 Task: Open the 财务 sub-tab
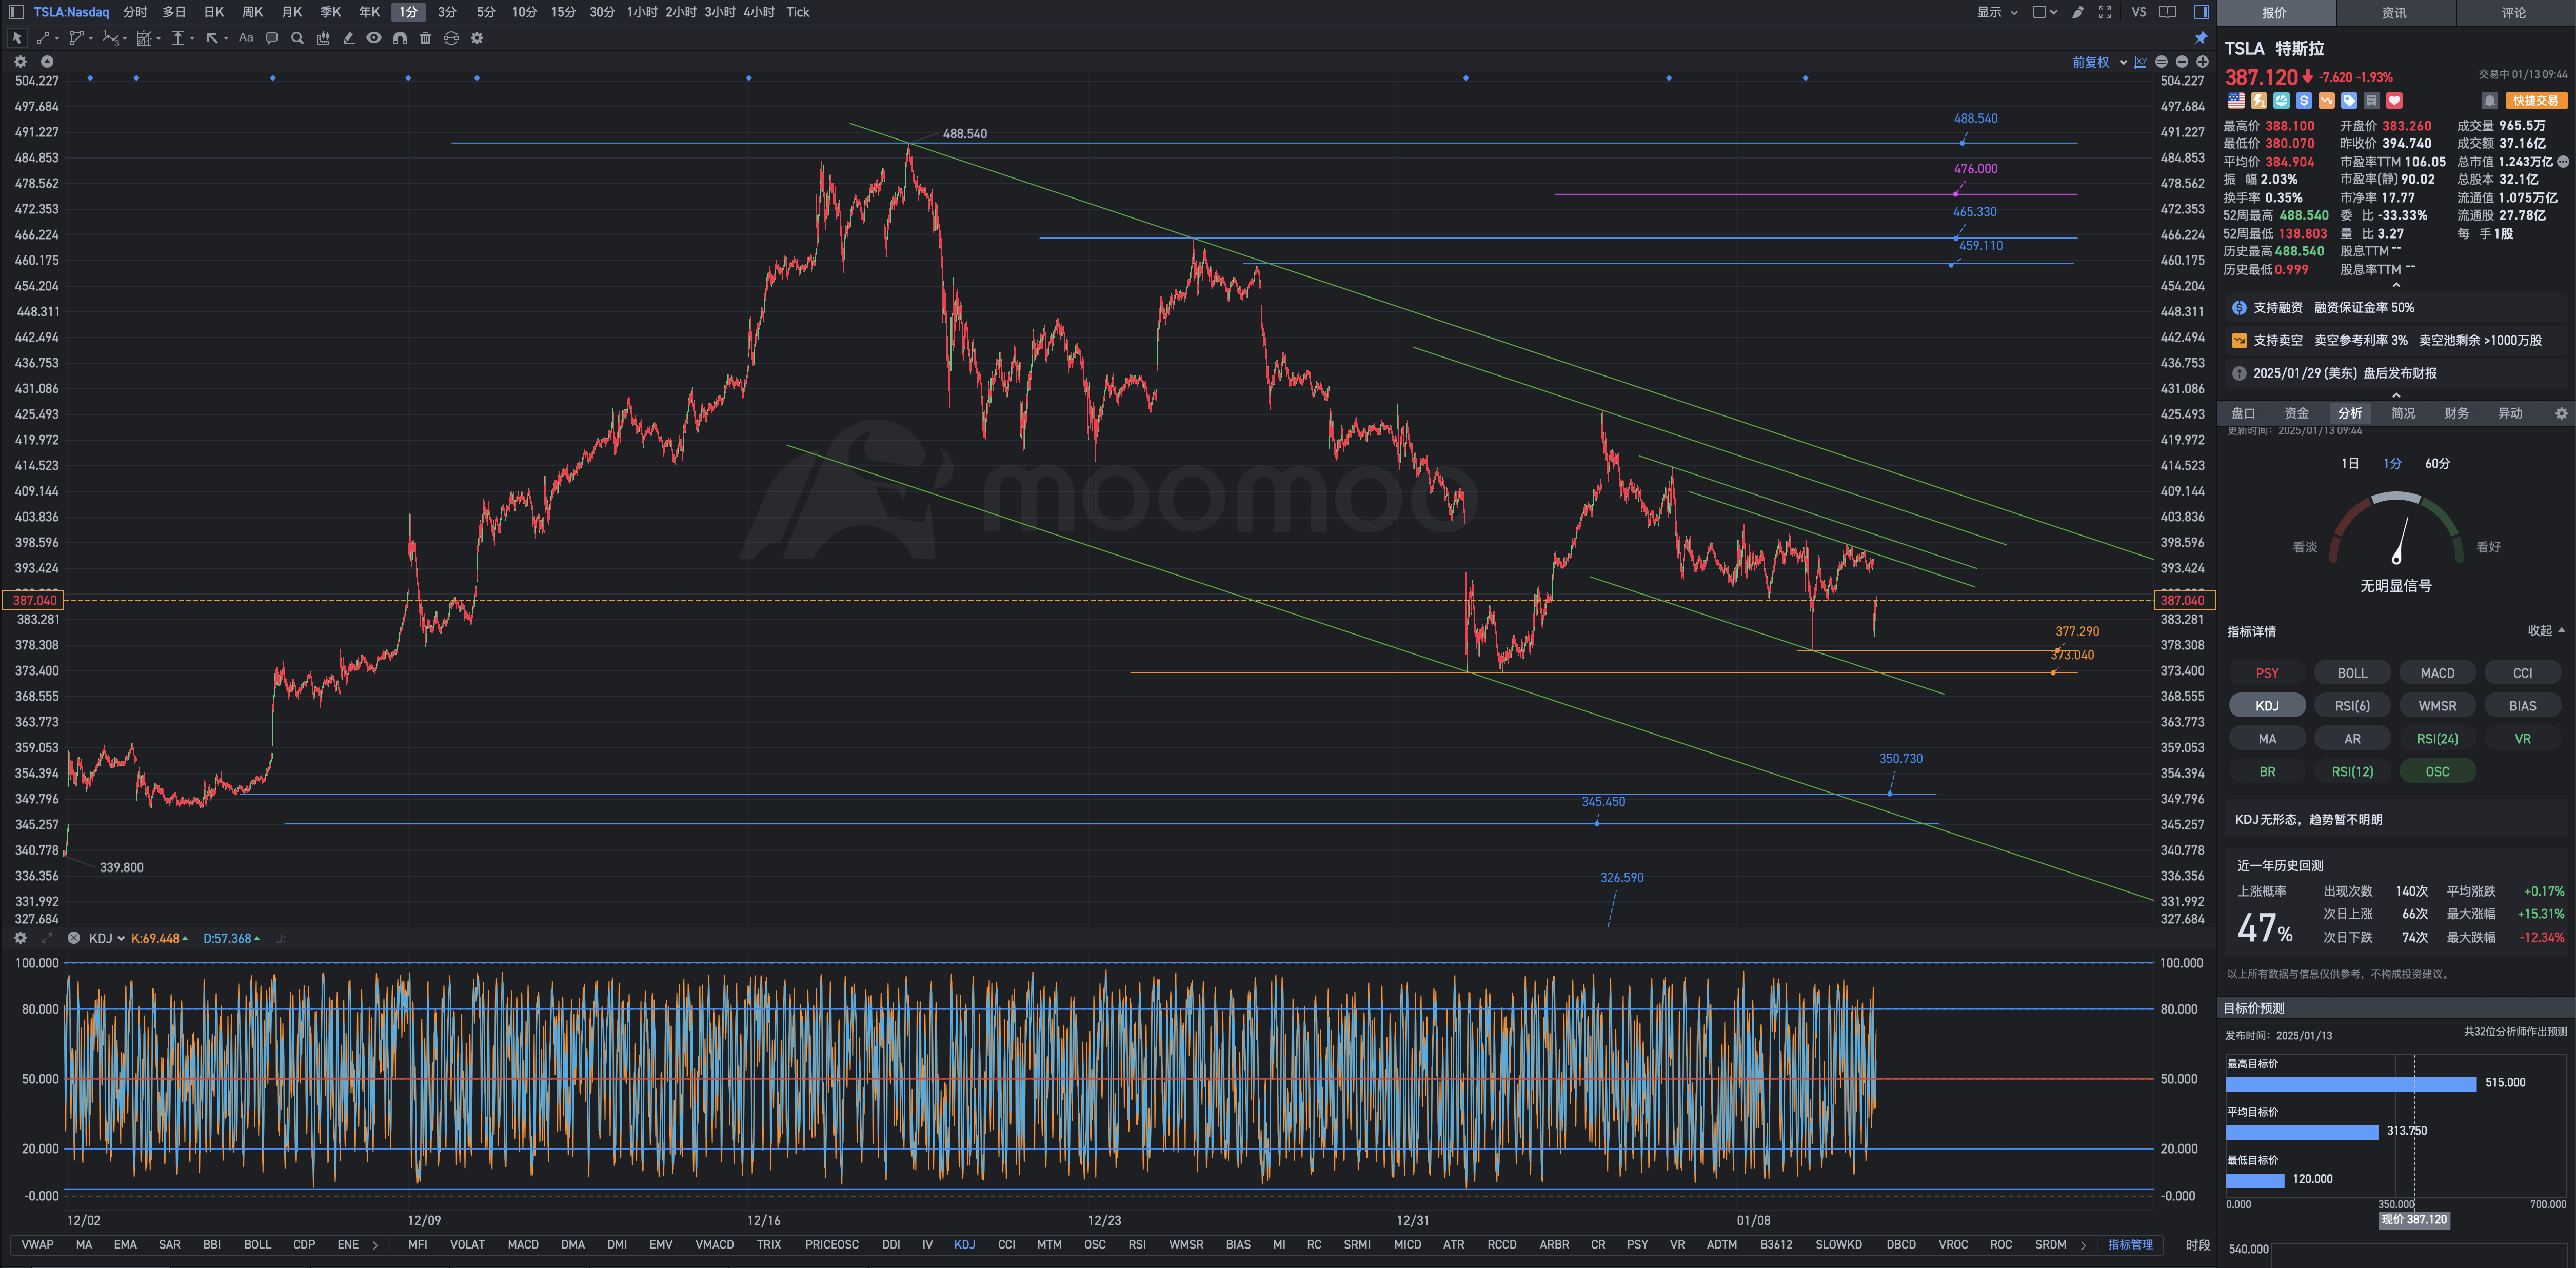pos(2456,413)
